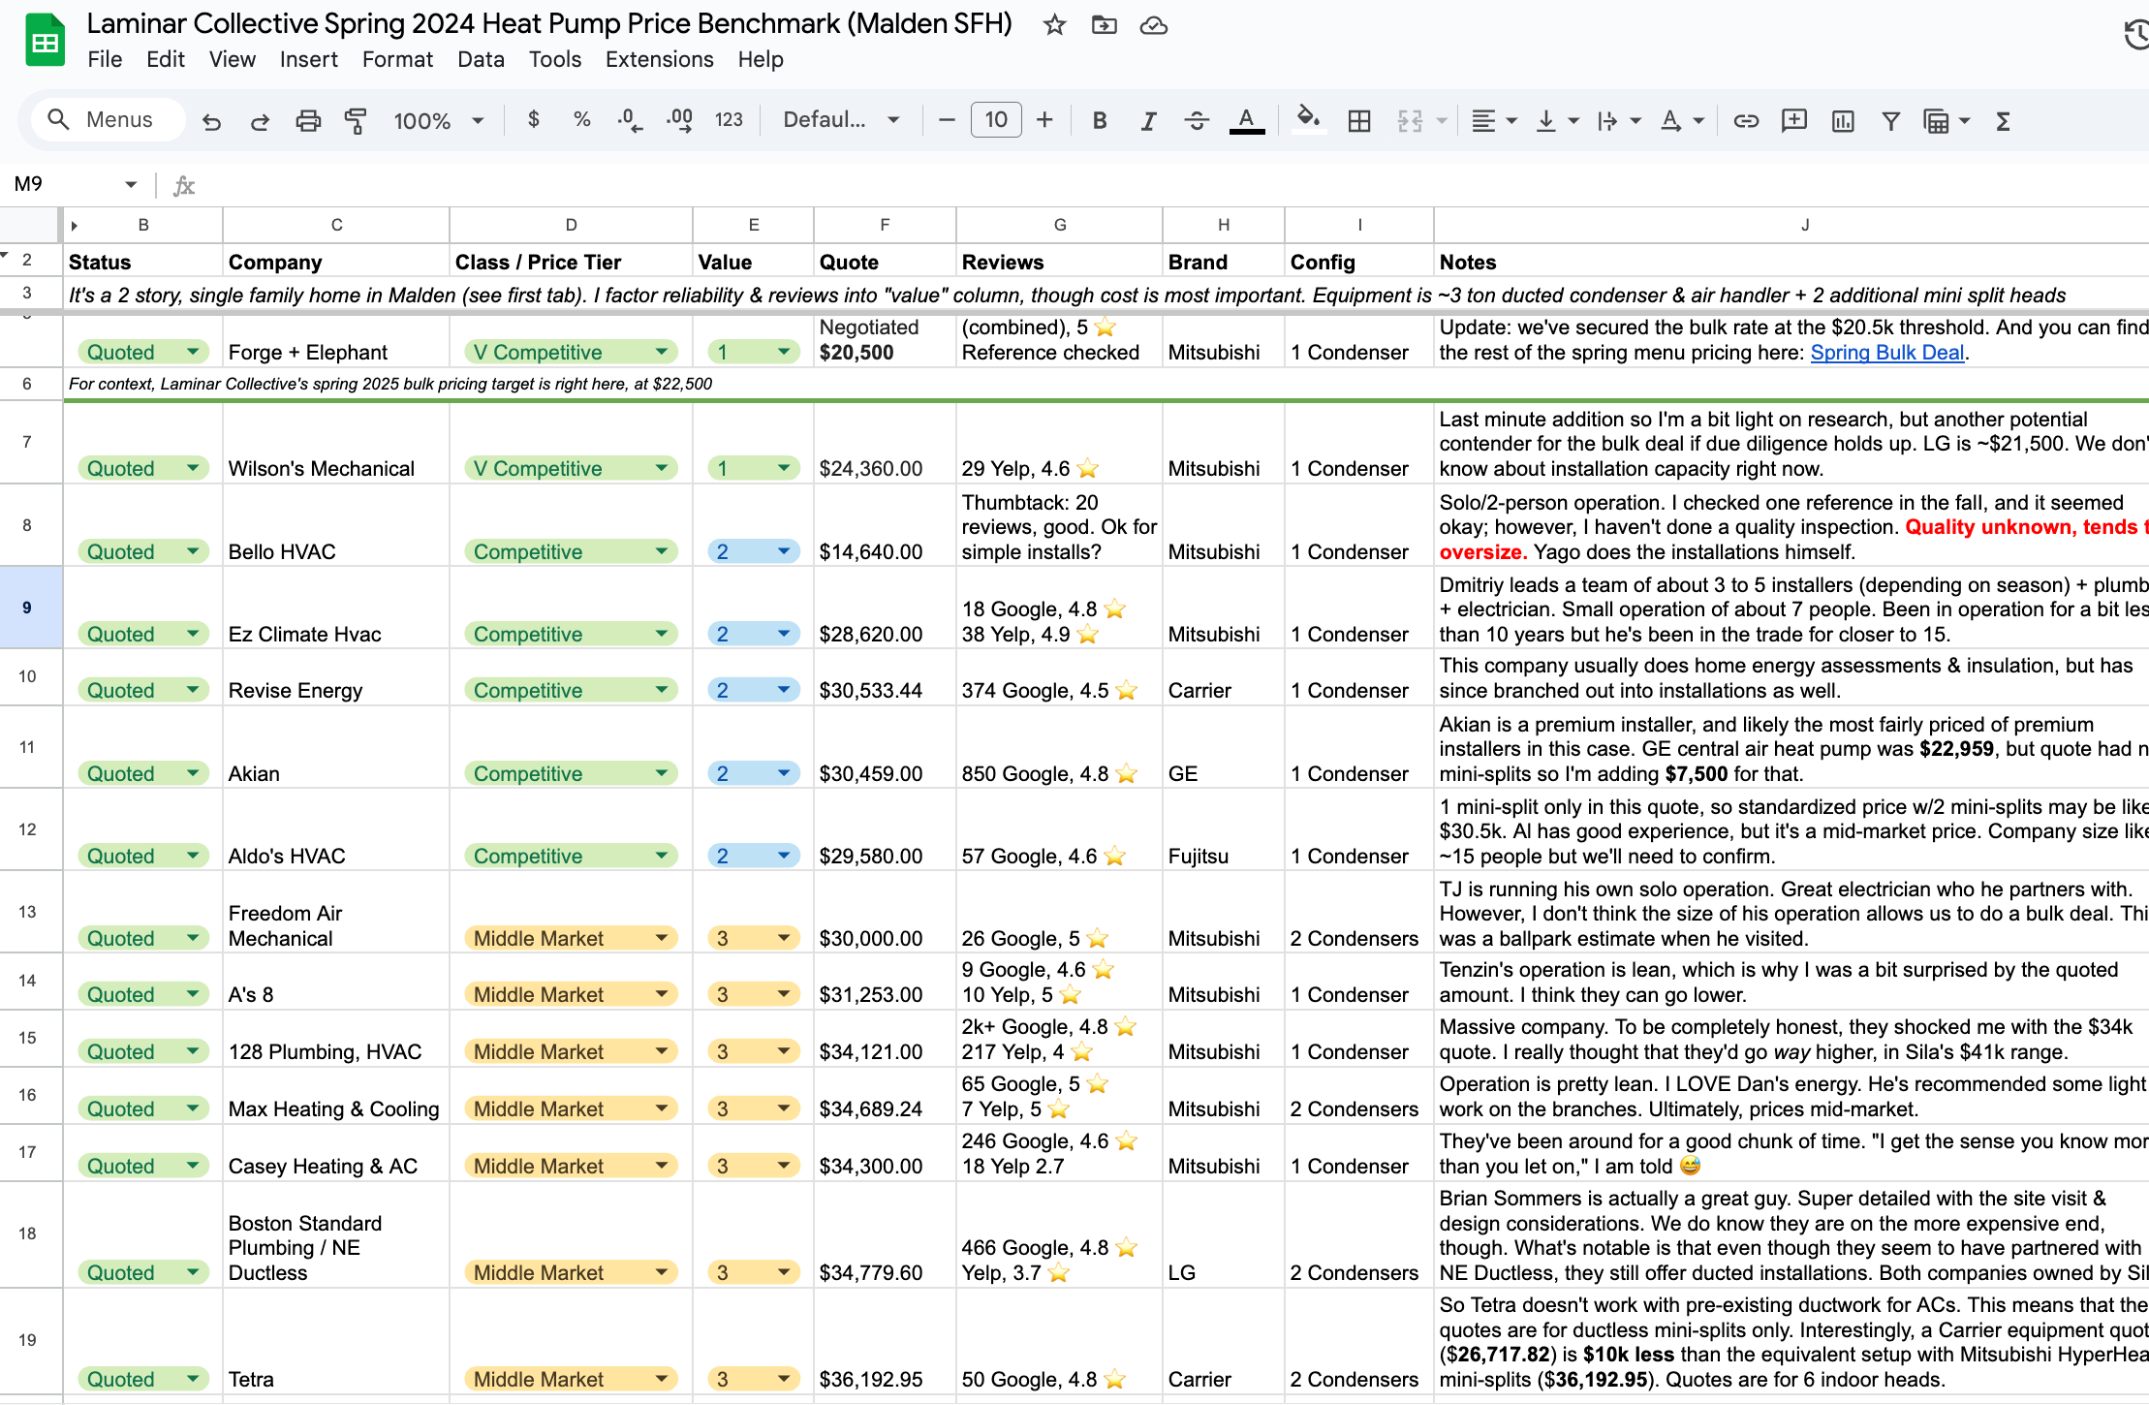This screenshot has width=2149, height=1405.
Task: Click the create filter funnel icon
Action: click(1890, 120)
